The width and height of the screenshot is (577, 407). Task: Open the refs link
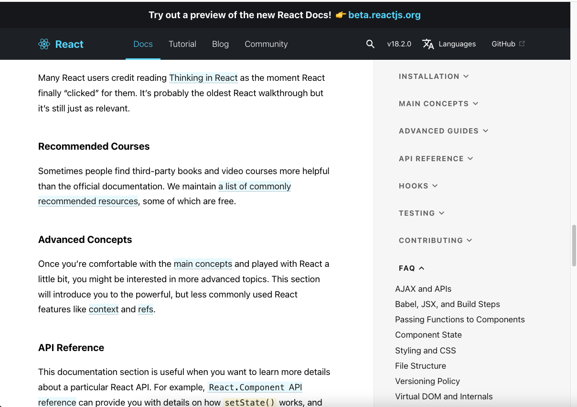pos(146,309)
